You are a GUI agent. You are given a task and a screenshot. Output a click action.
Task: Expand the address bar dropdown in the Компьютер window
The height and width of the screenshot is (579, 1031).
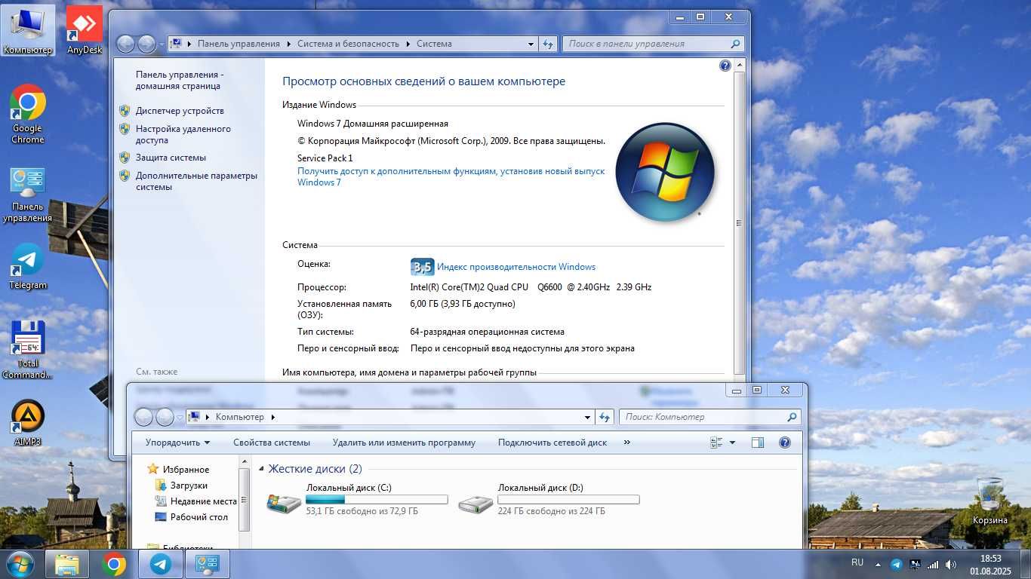(x=588, y=417)
